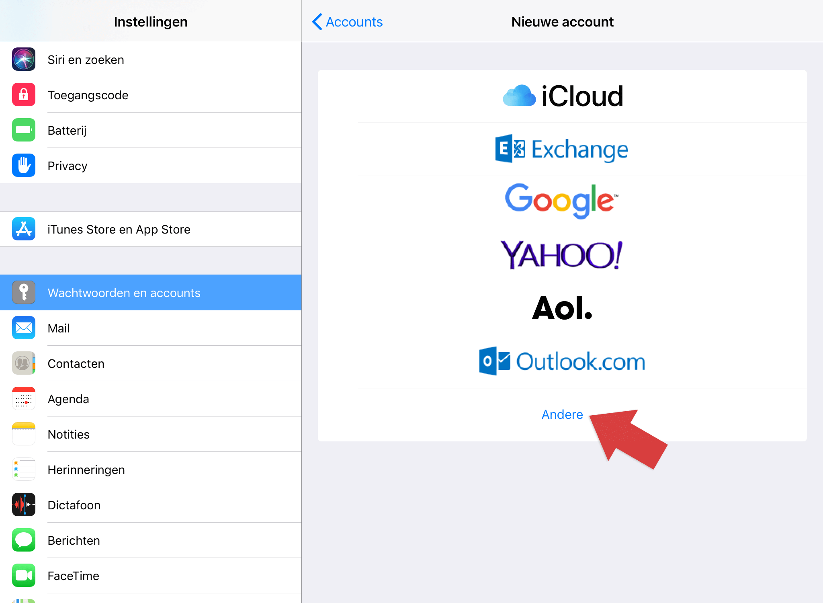823x603 pixels.
Task: Open Notities settings row
Action: [x=151, y=434]
